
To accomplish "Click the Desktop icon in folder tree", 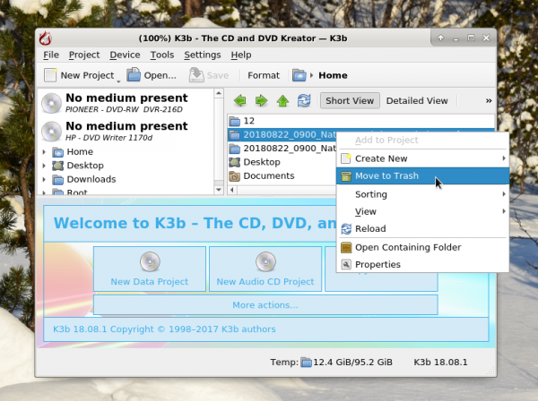I will [57, 166].
